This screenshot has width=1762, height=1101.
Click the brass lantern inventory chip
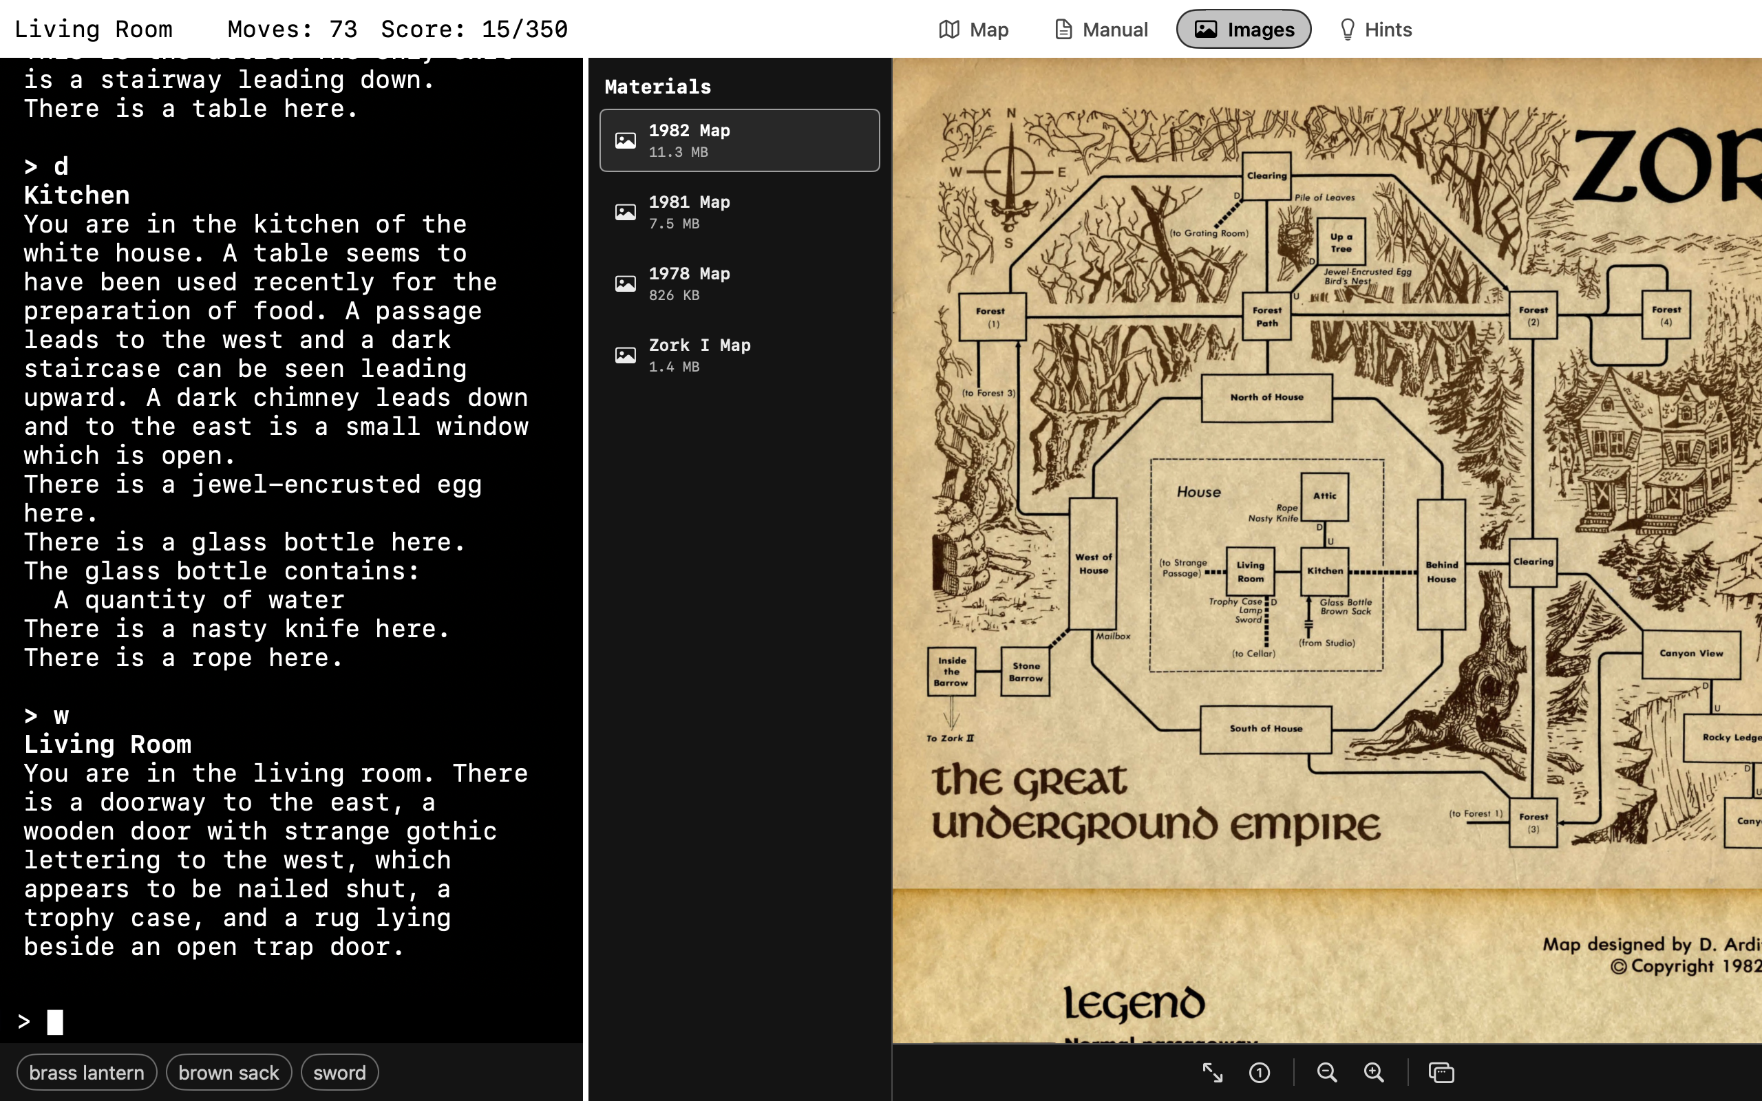(87, 1073)
